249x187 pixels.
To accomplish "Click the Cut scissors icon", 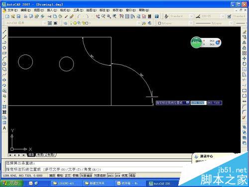I will (x=49, y=16).
